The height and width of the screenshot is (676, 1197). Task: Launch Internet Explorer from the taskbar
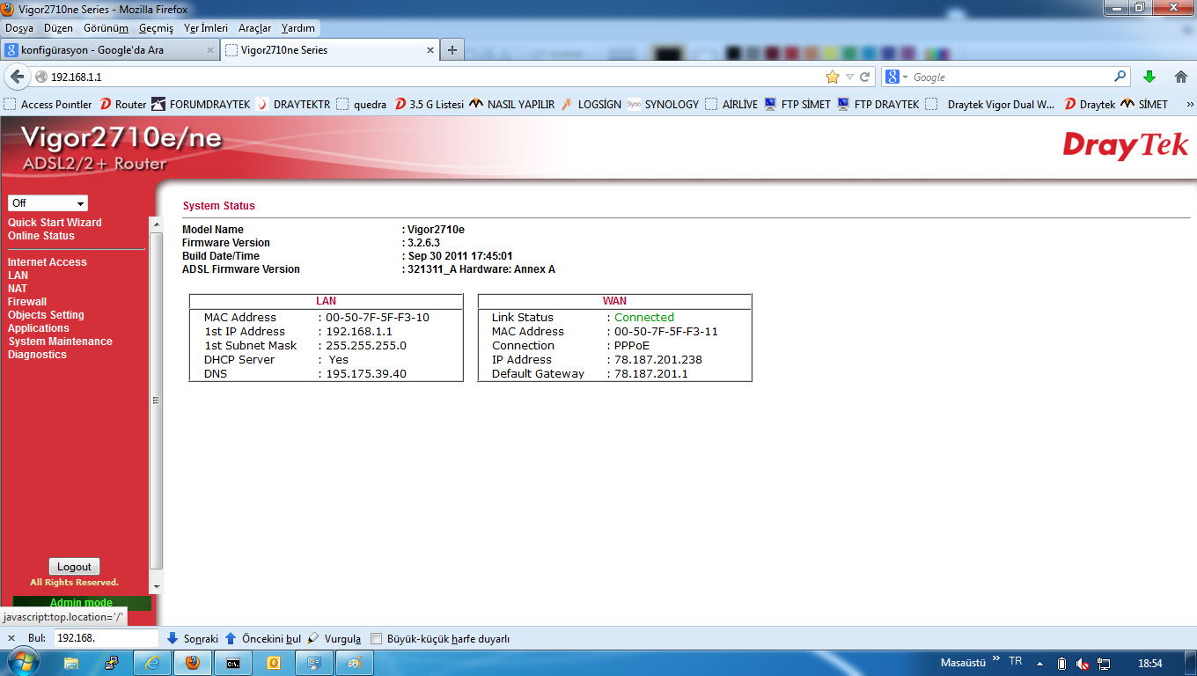coord(152,663)
